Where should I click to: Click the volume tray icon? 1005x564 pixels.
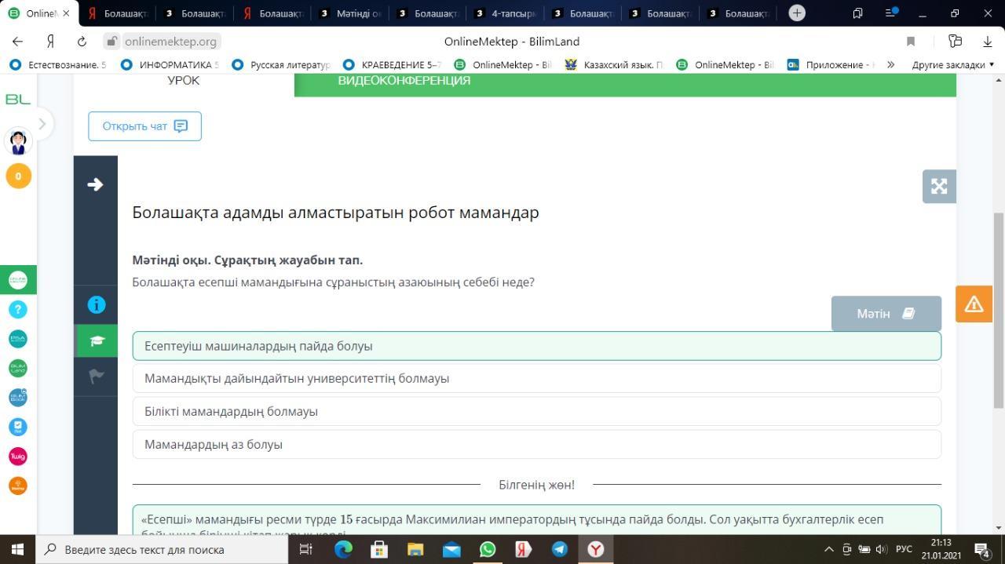(x=881, y=549)
